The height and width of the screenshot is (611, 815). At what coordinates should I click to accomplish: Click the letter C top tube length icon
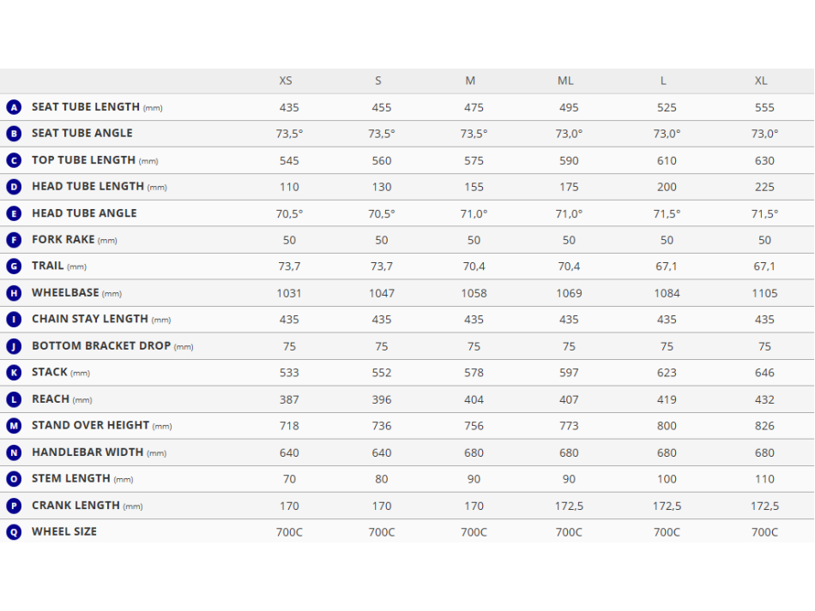coord(14,160)
